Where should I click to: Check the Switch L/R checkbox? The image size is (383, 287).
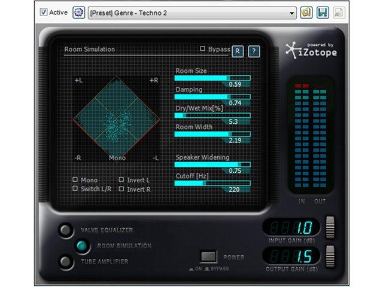75,188
